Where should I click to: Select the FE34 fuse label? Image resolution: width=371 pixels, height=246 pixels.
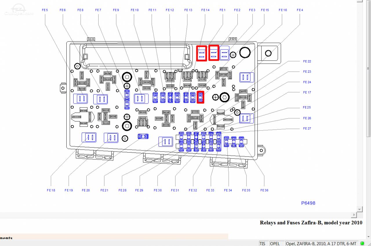228,190
